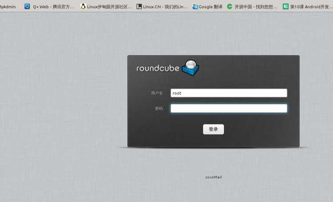Viewport: 333px width, 202px height.
Task: Click the 密码 label
Action: (x=159, y=108)
